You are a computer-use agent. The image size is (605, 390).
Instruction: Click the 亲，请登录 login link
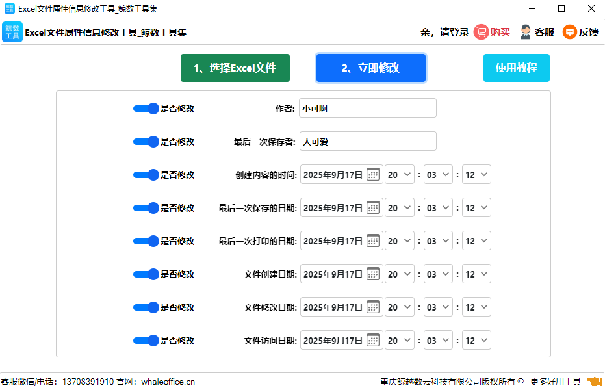click(444, 32)
